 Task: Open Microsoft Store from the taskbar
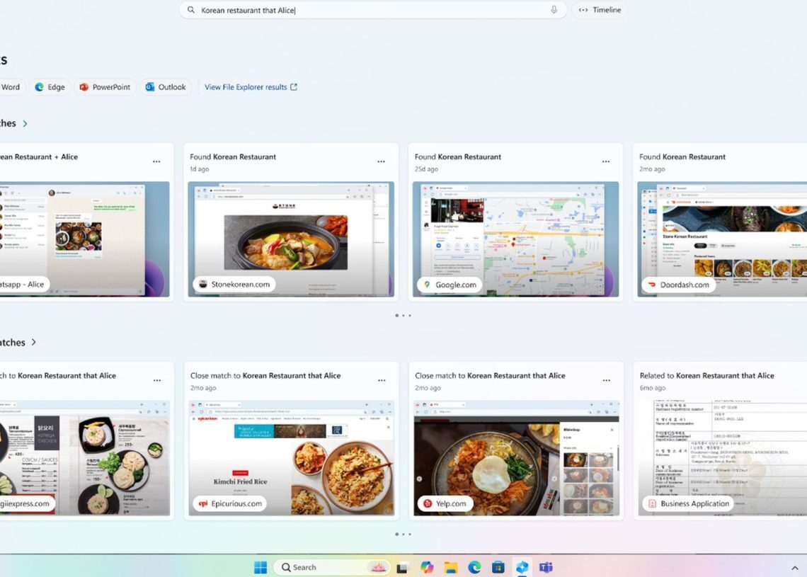click(x=498, y=567)
